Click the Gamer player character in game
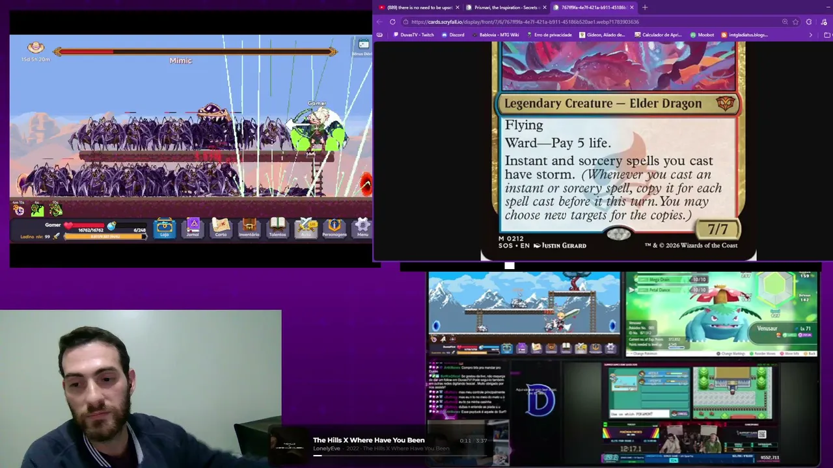This screenshot has width=833, height=468. coord(318,130)
